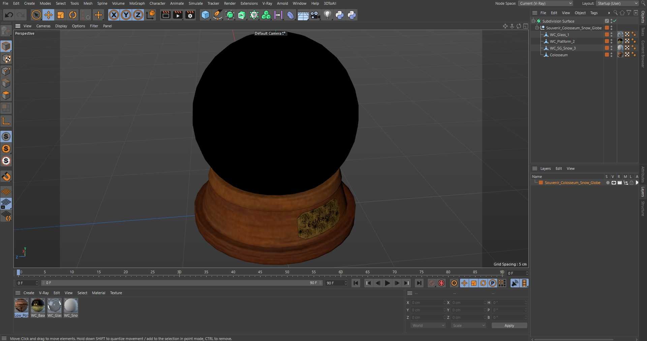647x341 pixels.
Task: Select the Scale tool
Action: point(61,15)
